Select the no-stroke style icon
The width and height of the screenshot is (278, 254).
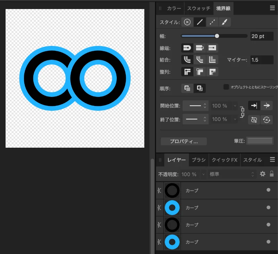pyautogui.click(x=187, y=22)
